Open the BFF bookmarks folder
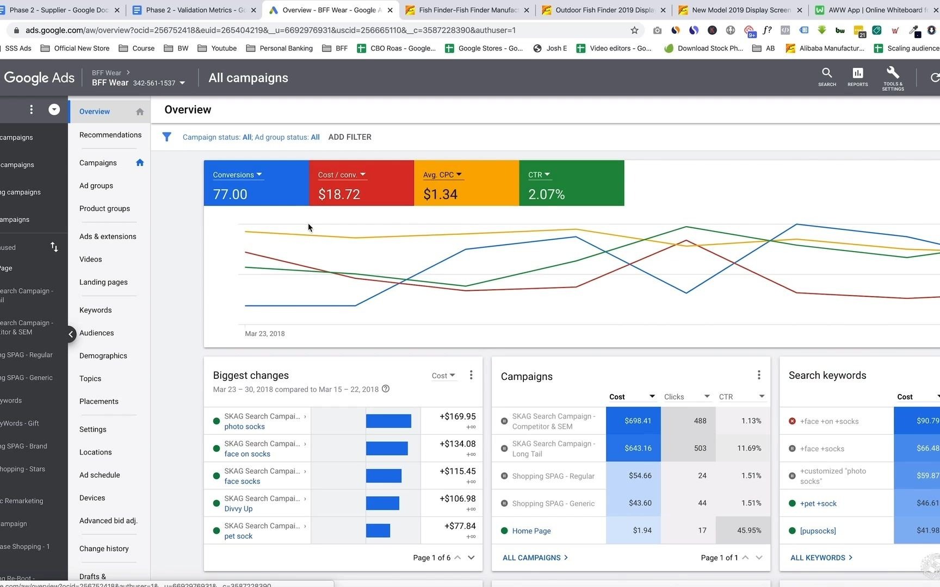The width and height of the screenshot is (940, 587). [x=335, y=48]
